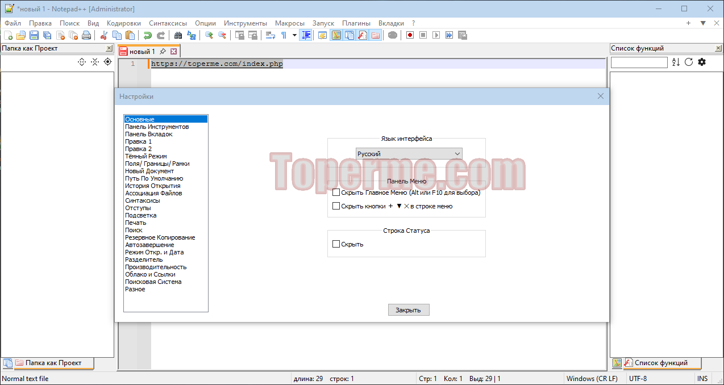Save the current file via toolbar
Viewport: 724px width, 385px height.
(x=34, y=35)
